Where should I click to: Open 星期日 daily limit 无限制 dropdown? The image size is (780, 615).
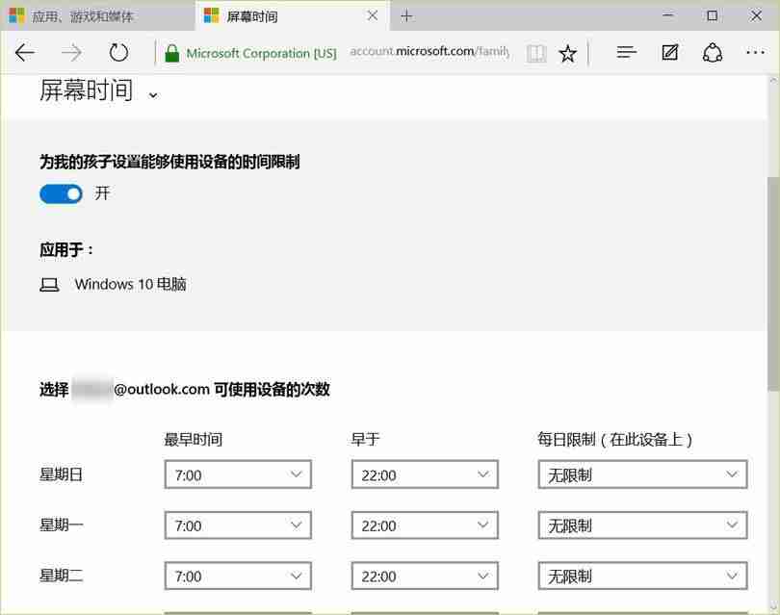(x=642, y=474)
